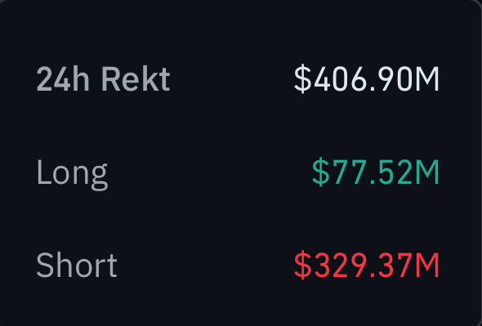Open the Long liquidations row
Screen dimensions: 482x326
click(x=238, y=172)
